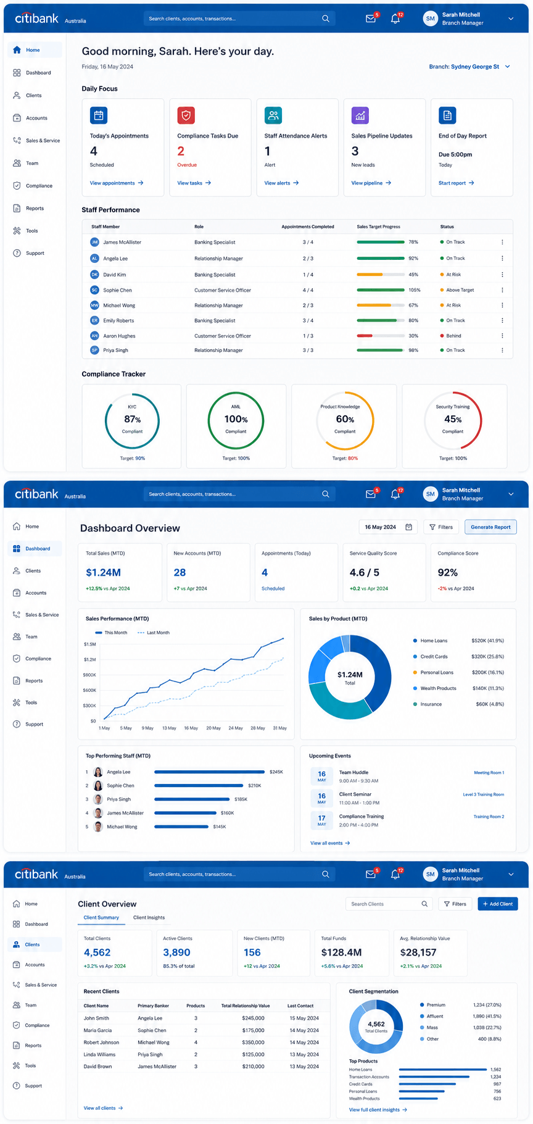Viewport: 533px width, 1124px height.
Task: Open Filters on the Client Overview screen
Action: 455,904
